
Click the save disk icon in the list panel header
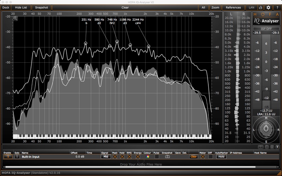(x=267, y=147)
